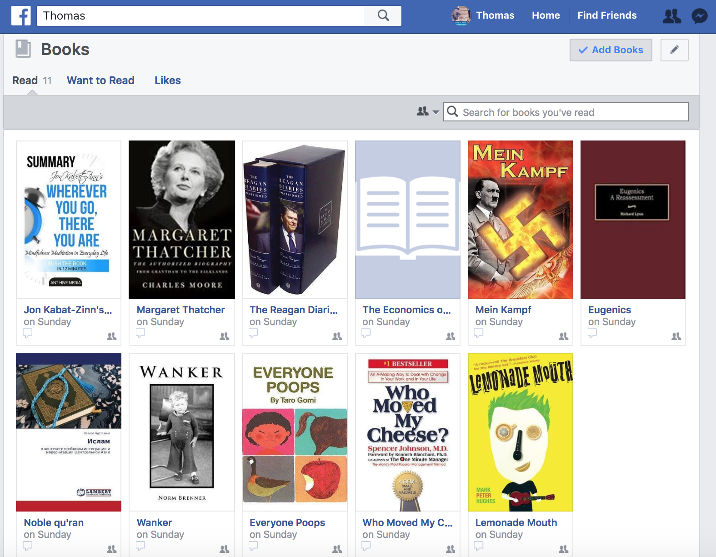Viewport: 716px width, 557px height.
Task: Open Find Friends in top navigation
Action: tap(607, 15)
